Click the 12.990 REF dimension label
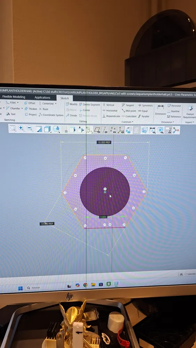This screenshot has height=348, width=196. [47, 224]
